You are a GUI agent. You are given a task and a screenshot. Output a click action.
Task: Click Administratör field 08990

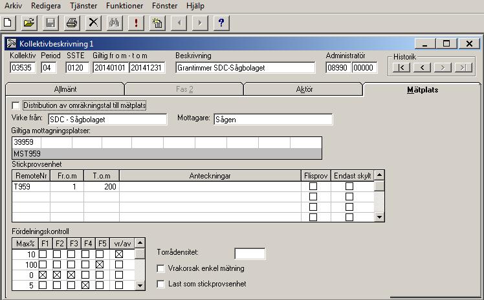[x=338, y=67]
